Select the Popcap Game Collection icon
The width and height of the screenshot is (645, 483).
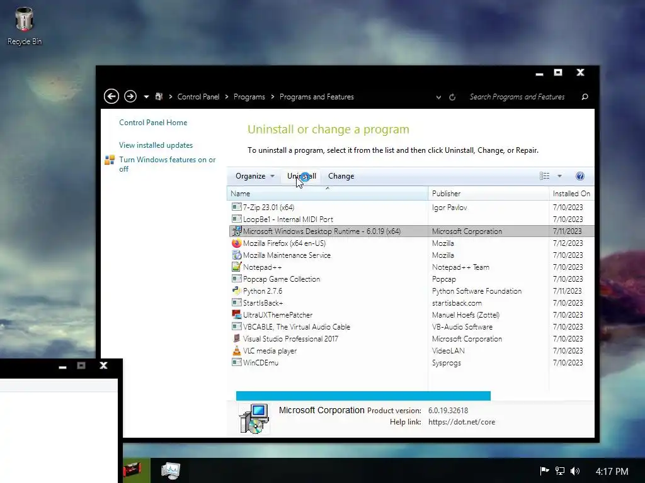tap(237, 279)
